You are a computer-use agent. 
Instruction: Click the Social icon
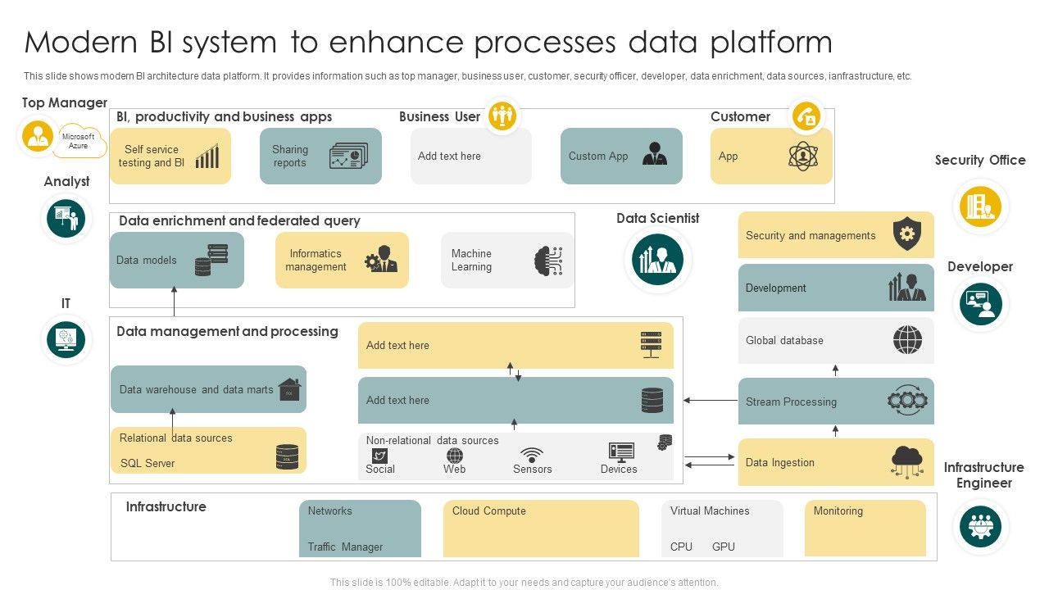pyautogui.click(x=379, y=456)
